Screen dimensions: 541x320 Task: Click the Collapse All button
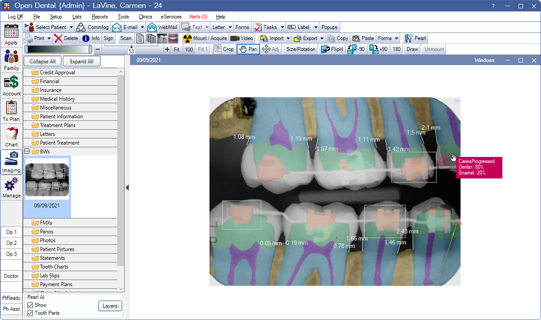pos(43,62)
